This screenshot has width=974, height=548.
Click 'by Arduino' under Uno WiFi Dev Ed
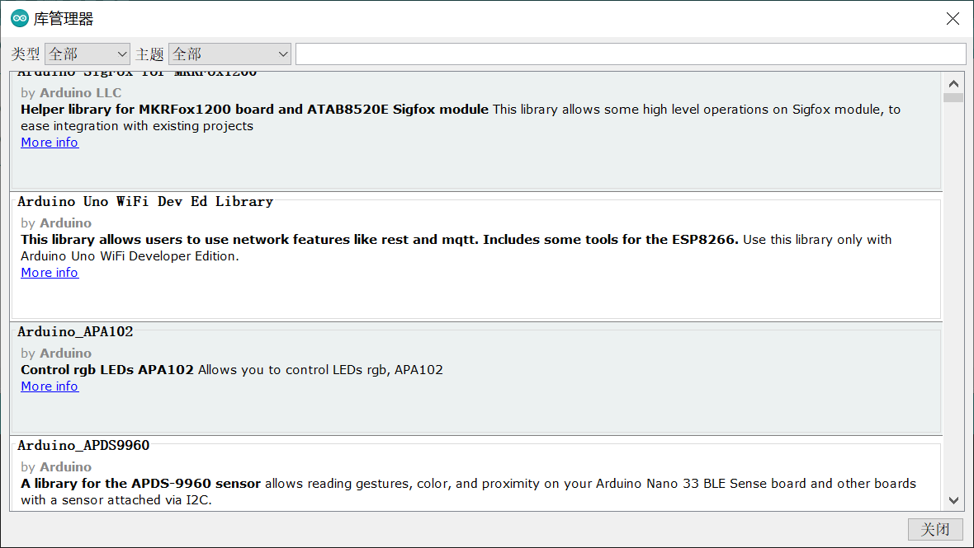(x=56, y=223)
